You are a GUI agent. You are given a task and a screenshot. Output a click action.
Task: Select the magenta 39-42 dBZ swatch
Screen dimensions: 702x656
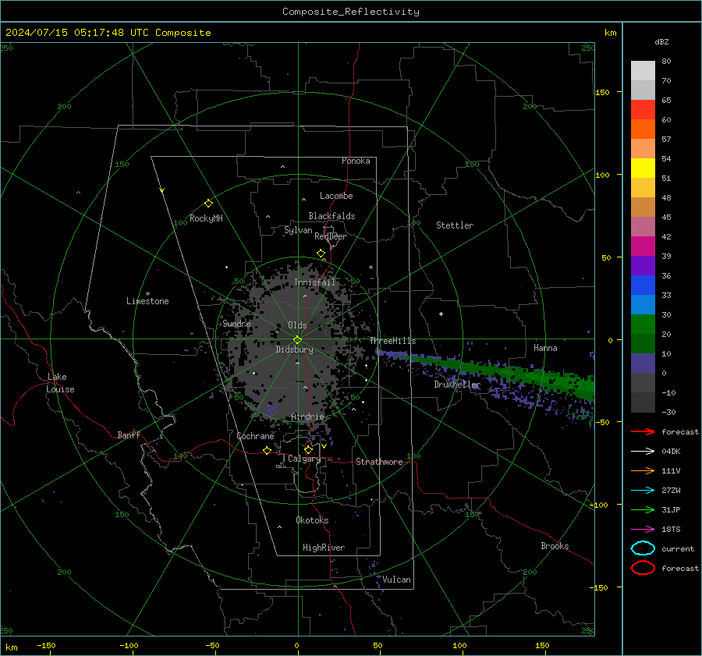643,246
